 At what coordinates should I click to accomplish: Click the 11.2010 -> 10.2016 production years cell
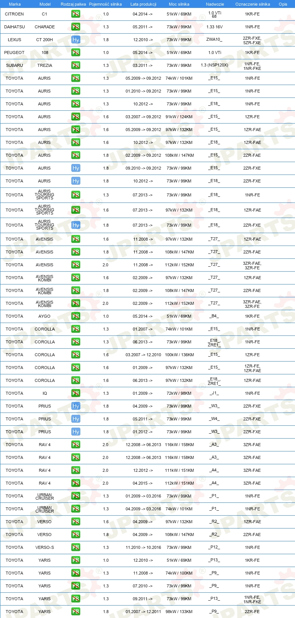(143, 547)
